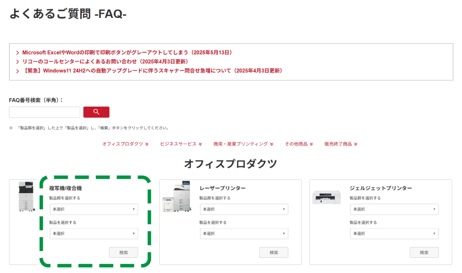This screenshot has height=273, width=462.
Task: Click the copier image in 複写機/複合機 card
Action: click(x=26, y=197)
